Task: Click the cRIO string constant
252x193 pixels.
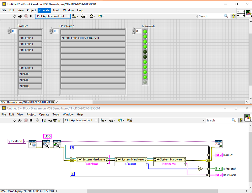Action: pyautogui.click(x=47, y=136)
